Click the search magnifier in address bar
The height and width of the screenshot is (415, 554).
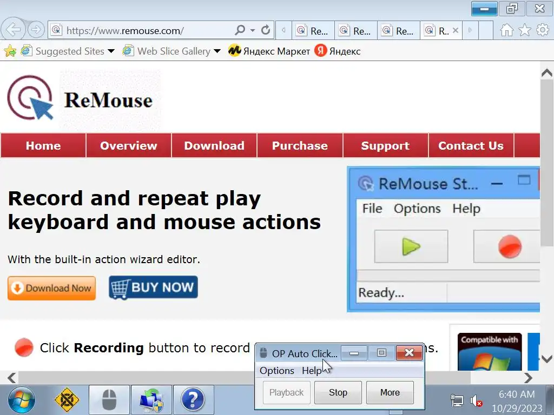pyautogui.click(x=240, y=30)
